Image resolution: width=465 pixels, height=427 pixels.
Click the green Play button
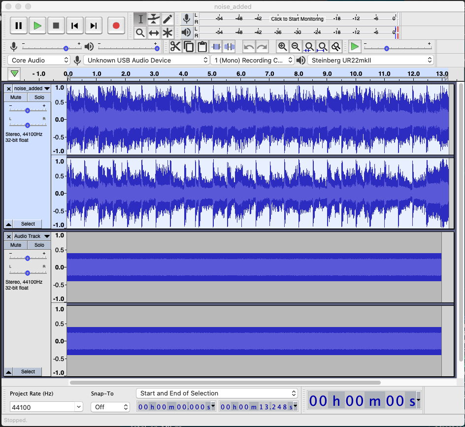click(x=37, y=26)
